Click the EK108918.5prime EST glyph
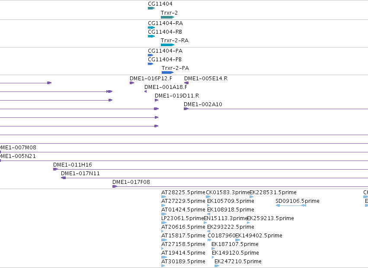368x268 pixels. (x=208, y=214)
